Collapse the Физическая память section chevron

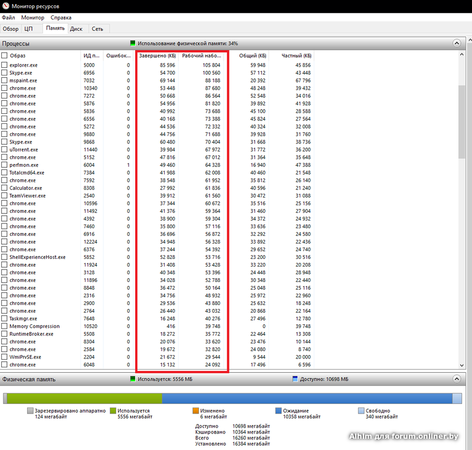[x=457, y=379]
